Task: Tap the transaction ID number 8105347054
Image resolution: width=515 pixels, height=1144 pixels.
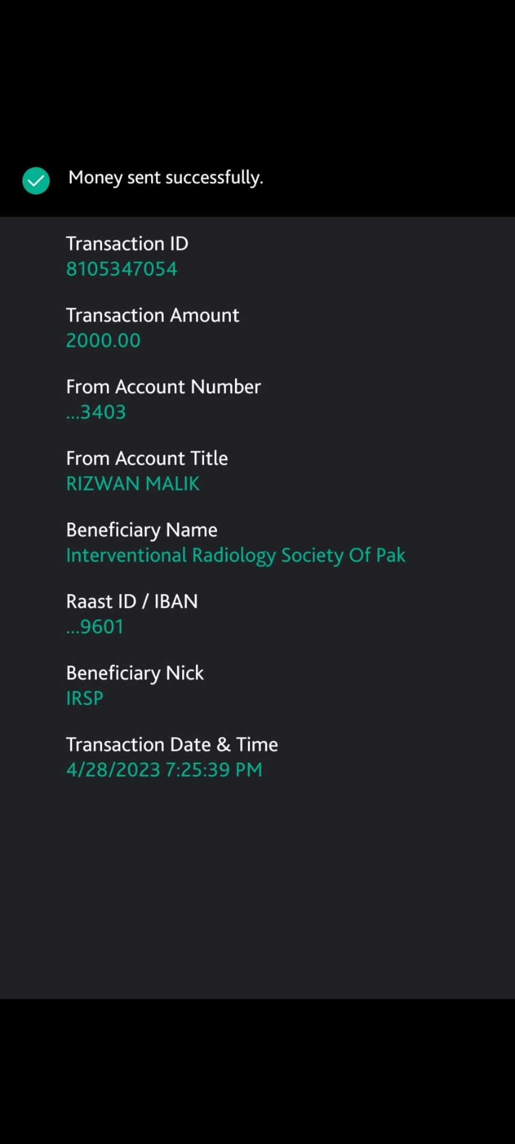Action: pyautogui.click(x=122, y=269)
